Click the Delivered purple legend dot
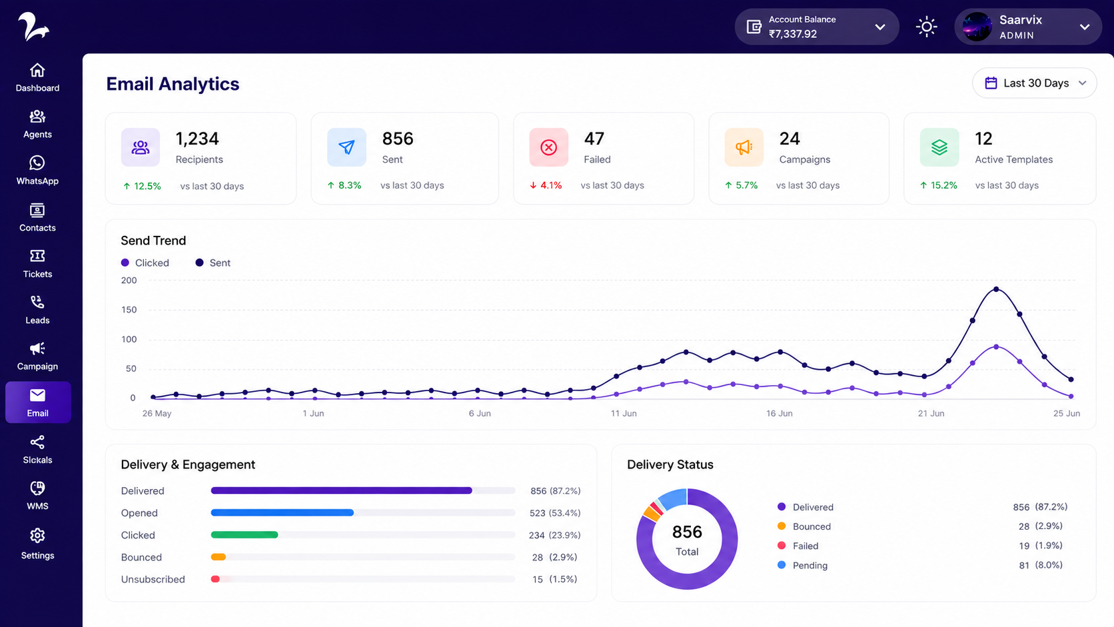 782,507
